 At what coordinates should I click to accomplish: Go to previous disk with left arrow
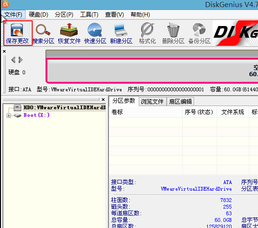(x=13, y=60)
